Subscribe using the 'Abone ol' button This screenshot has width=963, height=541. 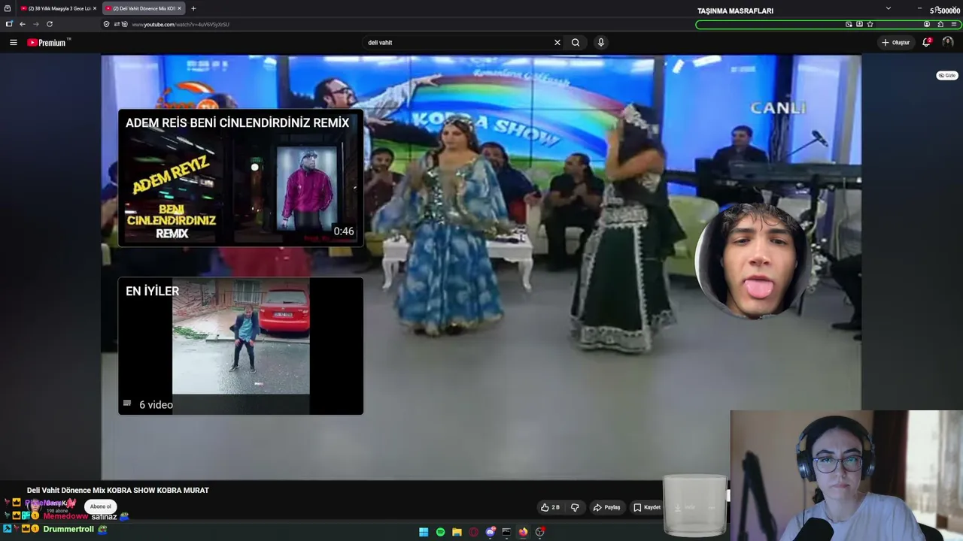click(x=100, y=506)
